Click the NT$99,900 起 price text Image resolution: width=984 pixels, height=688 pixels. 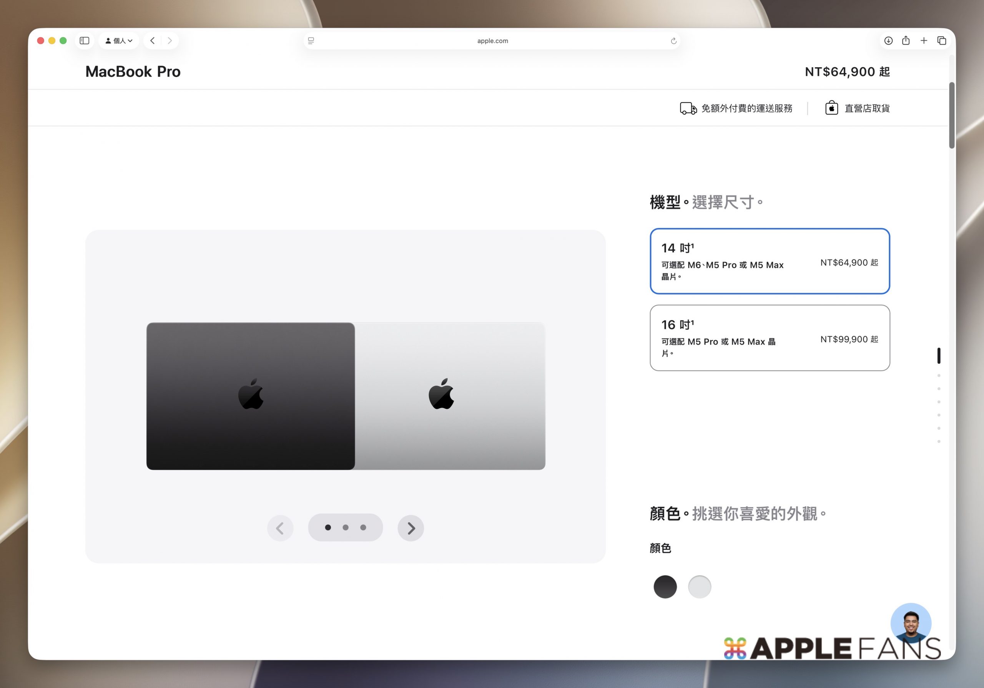click(x=849, y=339)
